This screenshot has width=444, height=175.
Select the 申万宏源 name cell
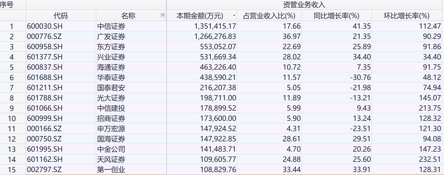pyautogui.click(x=131, y=129)
